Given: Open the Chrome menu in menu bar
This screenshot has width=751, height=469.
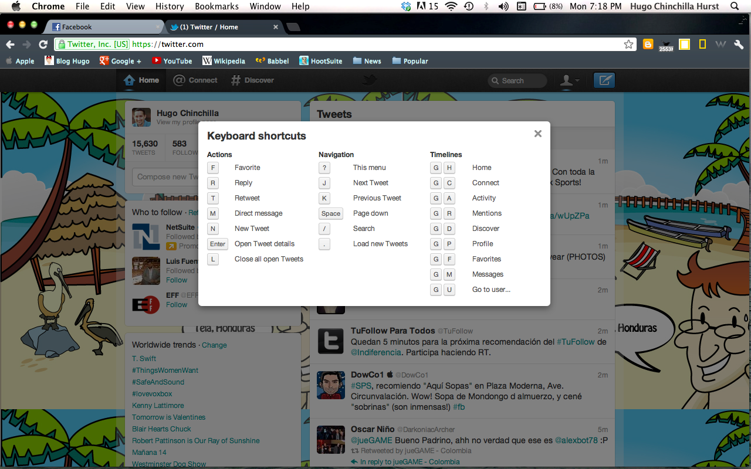Looking at the screenshot, I should (x=48, y=6).
